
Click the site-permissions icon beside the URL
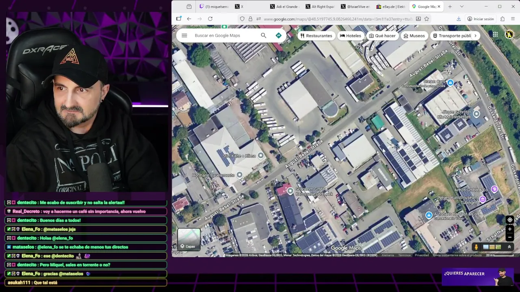pyautogui.click(x=258, y=19)
